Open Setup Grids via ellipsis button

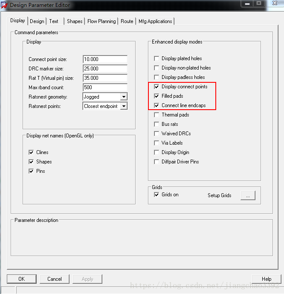pos(248,195)
